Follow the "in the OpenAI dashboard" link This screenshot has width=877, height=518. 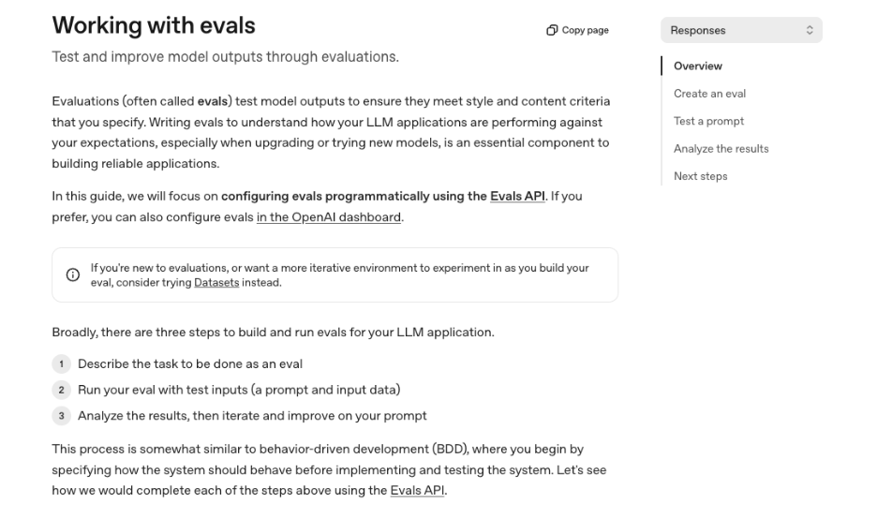point(329,217)
